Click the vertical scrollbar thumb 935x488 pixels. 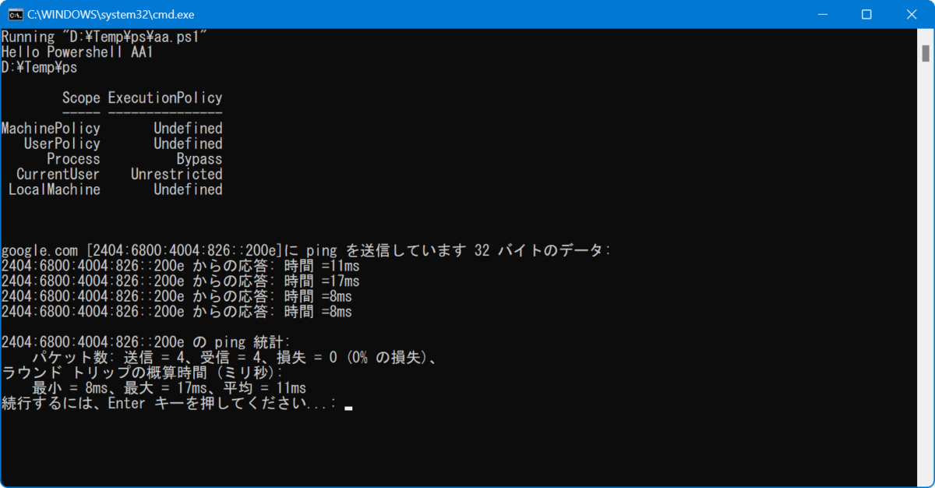point(926,53)
